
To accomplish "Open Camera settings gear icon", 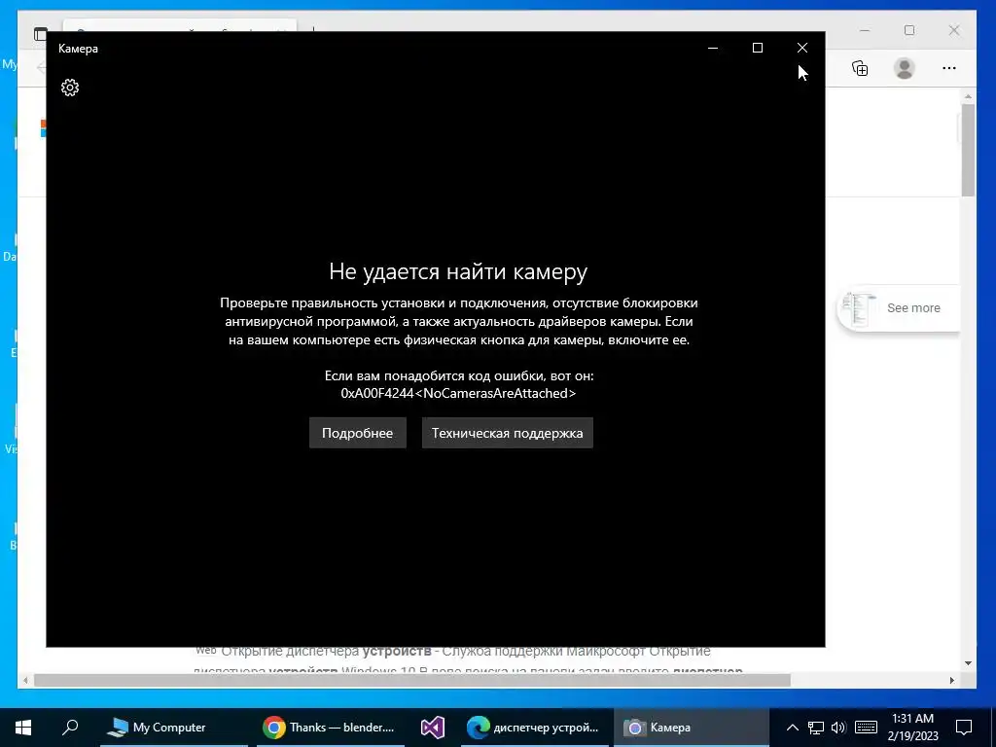I will [70, 87].
